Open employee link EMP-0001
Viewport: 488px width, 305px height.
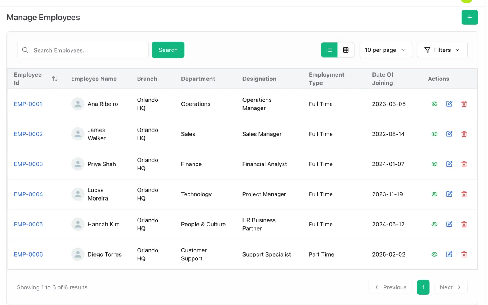[28, 104]
